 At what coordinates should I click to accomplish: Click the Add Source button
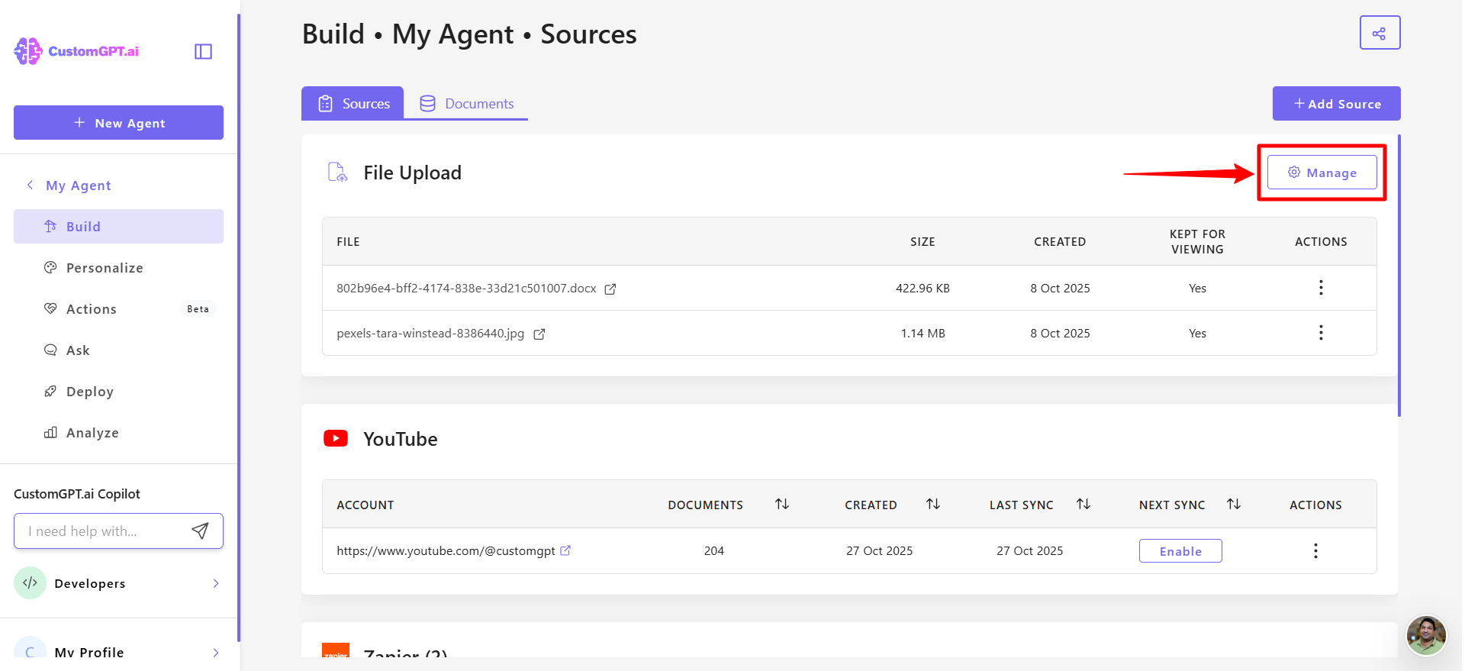pyautogui.click(x=1336, y=104)
